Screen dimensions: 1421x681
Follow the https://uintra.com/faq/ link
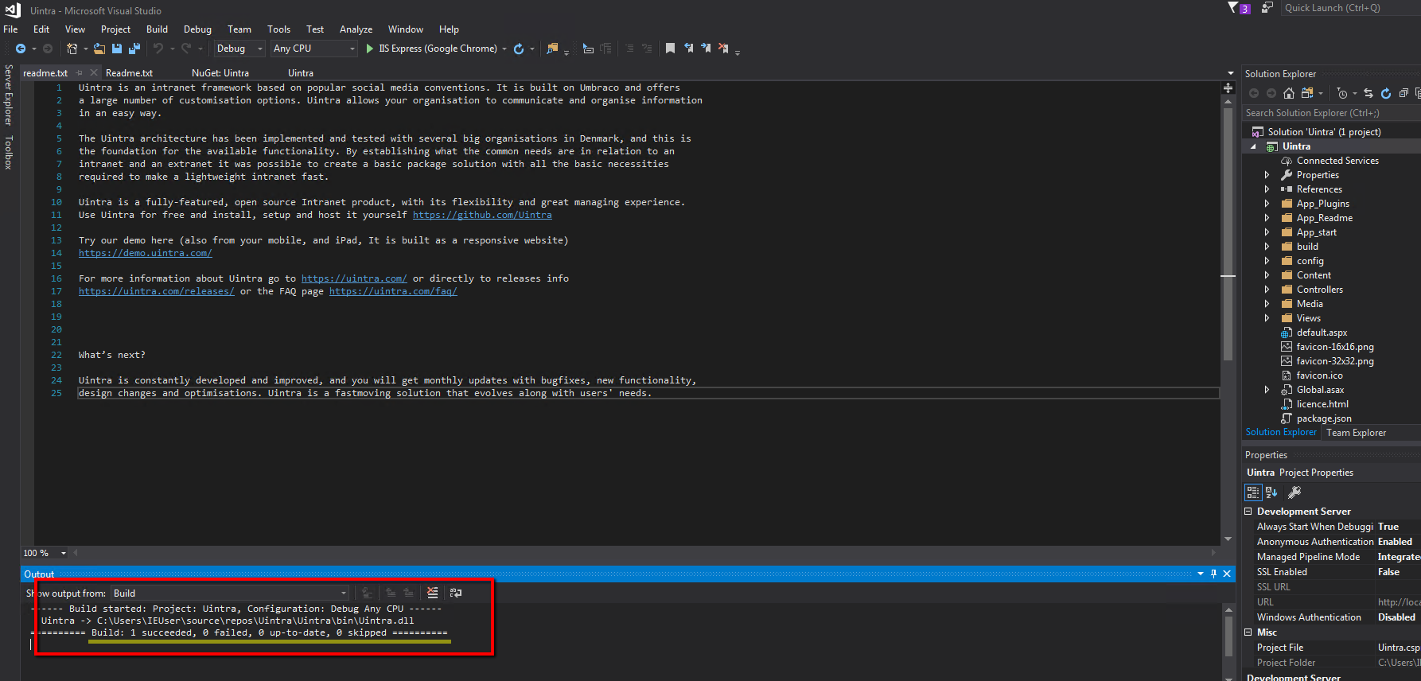coord(393,291)
